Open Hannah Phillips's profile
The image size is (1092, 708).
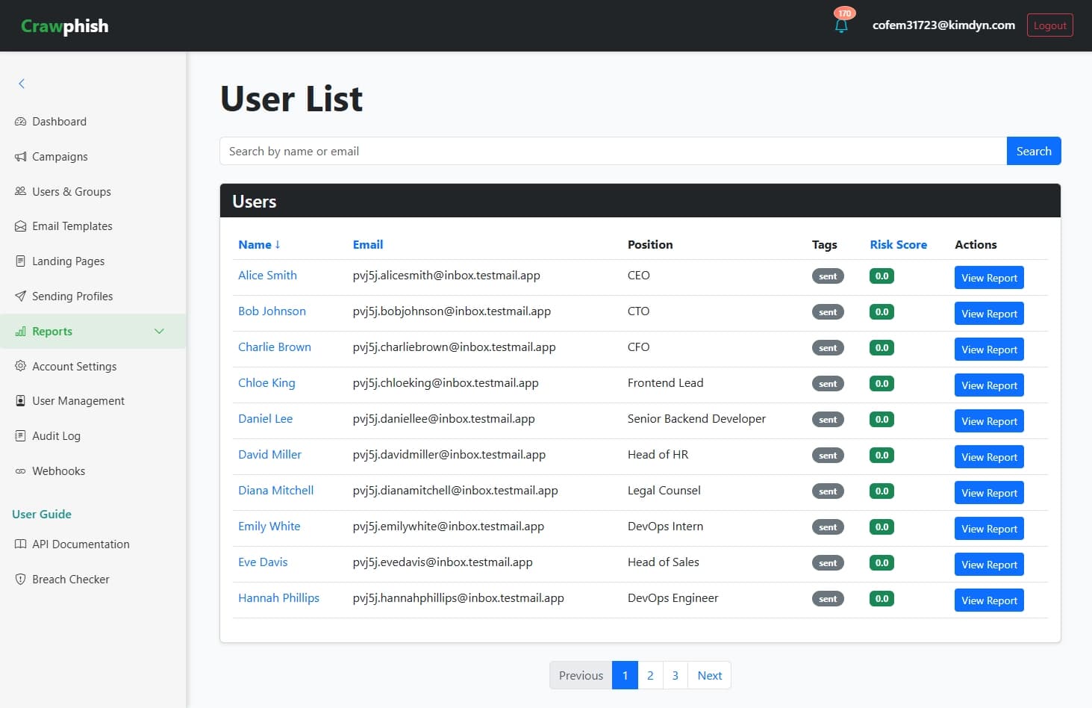[x=278, y=597]
